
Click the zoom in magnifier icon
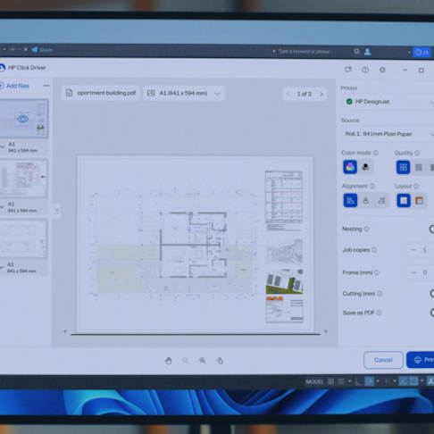pyautogui.click(x=203, y=361)
